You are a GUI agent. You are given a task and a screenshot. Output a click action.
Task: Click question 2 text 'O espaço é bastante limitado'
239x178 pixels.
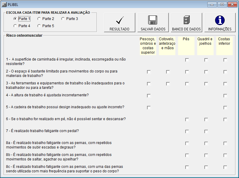[36, 71]
